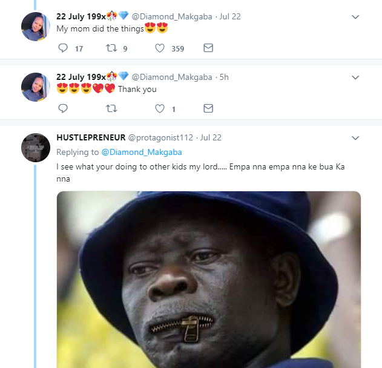Retweet the "My mom did the things" tweet
Image resolution: width=382 pixels, height=368 pixels.
click(111, 48)
